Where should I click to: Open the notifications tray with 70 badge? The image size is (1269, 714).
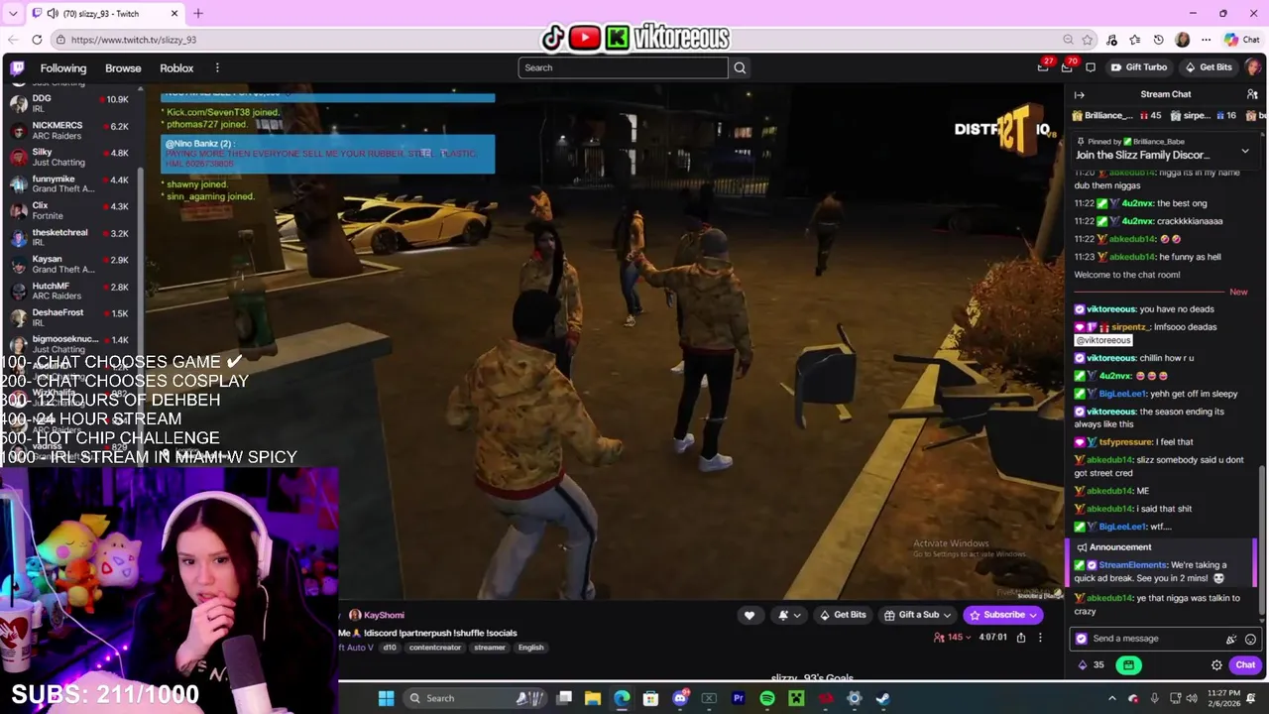point(1067,67)
